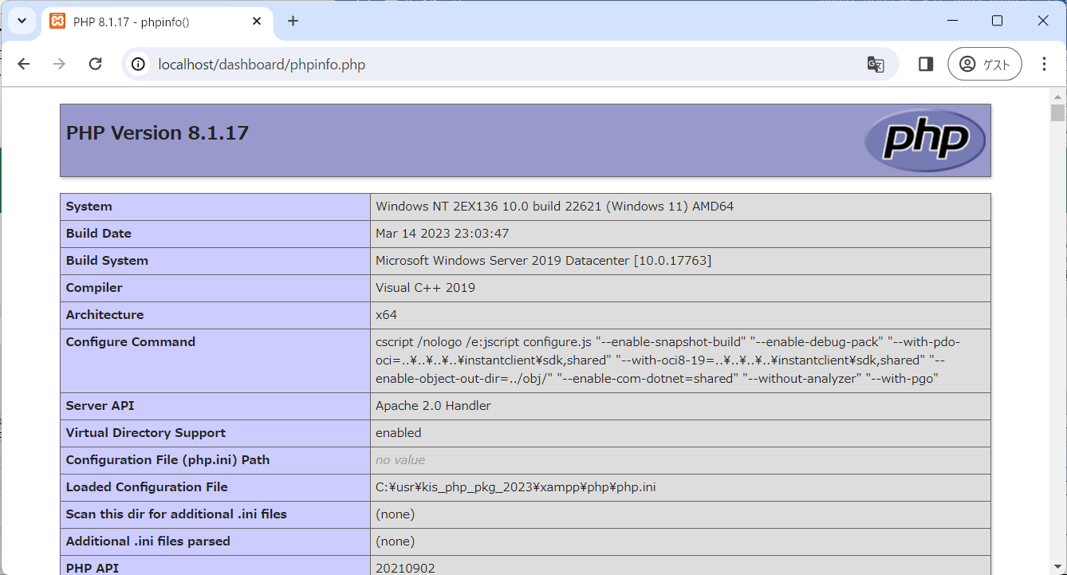Image resolution: width=1067 pixels, height=575 pixels.
Task: Reload the phpinfo page
Action: pyautogui.click(x=95, y=65)
